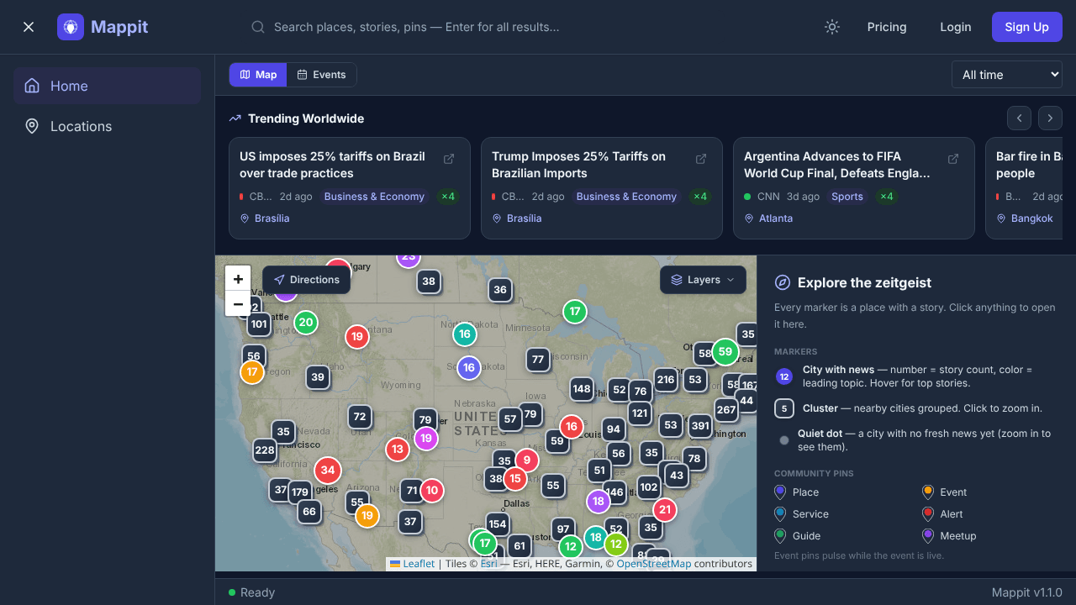Open the Pricing page
This screenshot has height=605, width=1076.
click(x=887, y=27)
